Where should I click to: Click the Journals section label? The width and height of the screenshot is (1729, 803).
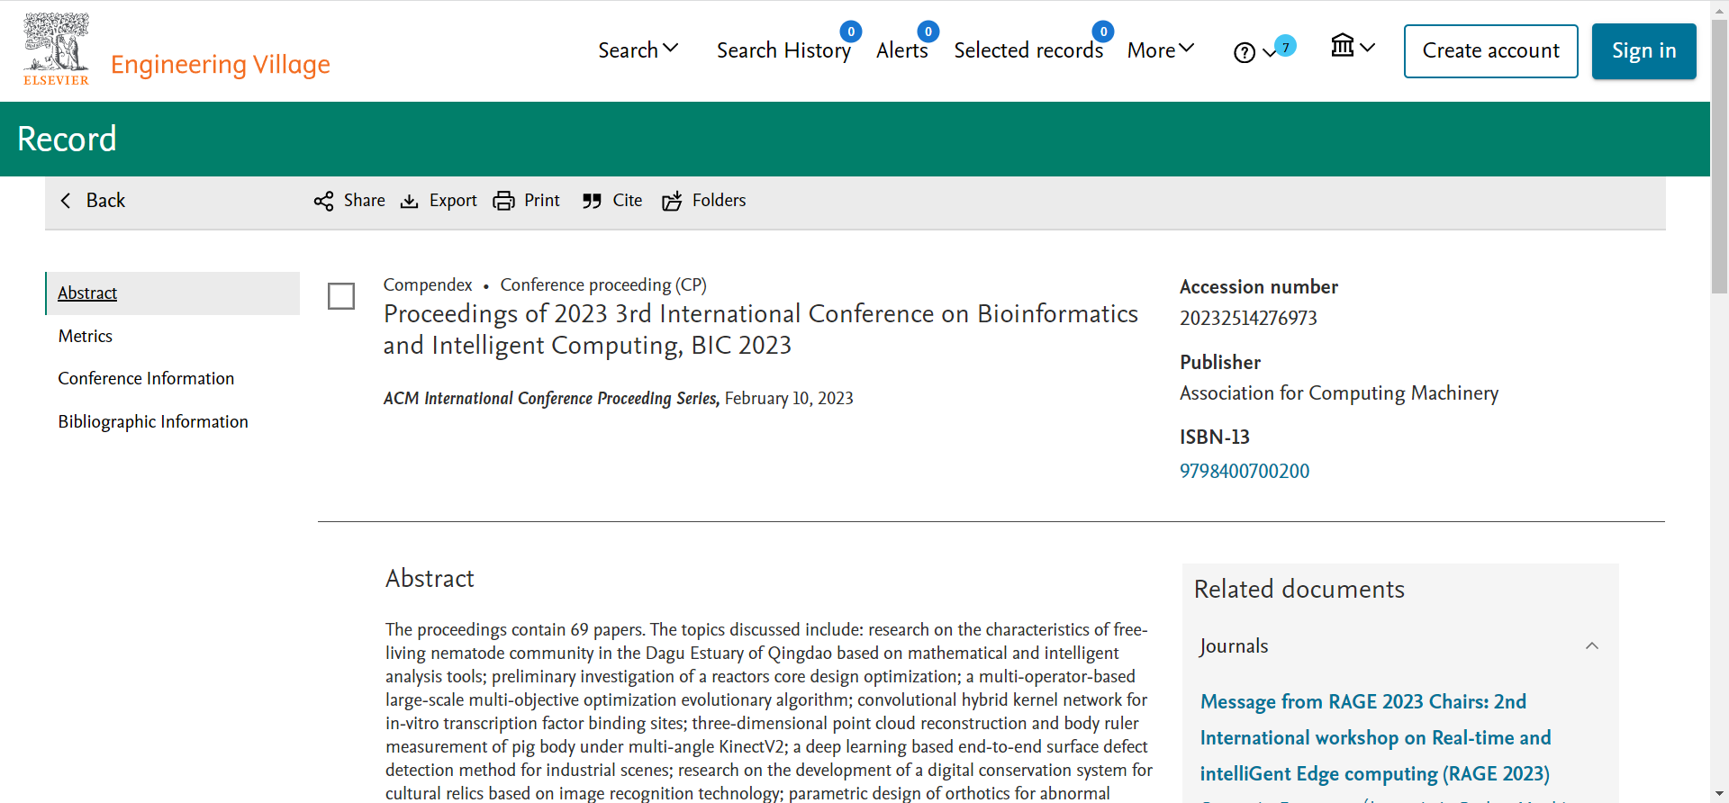pos(1234,646)
